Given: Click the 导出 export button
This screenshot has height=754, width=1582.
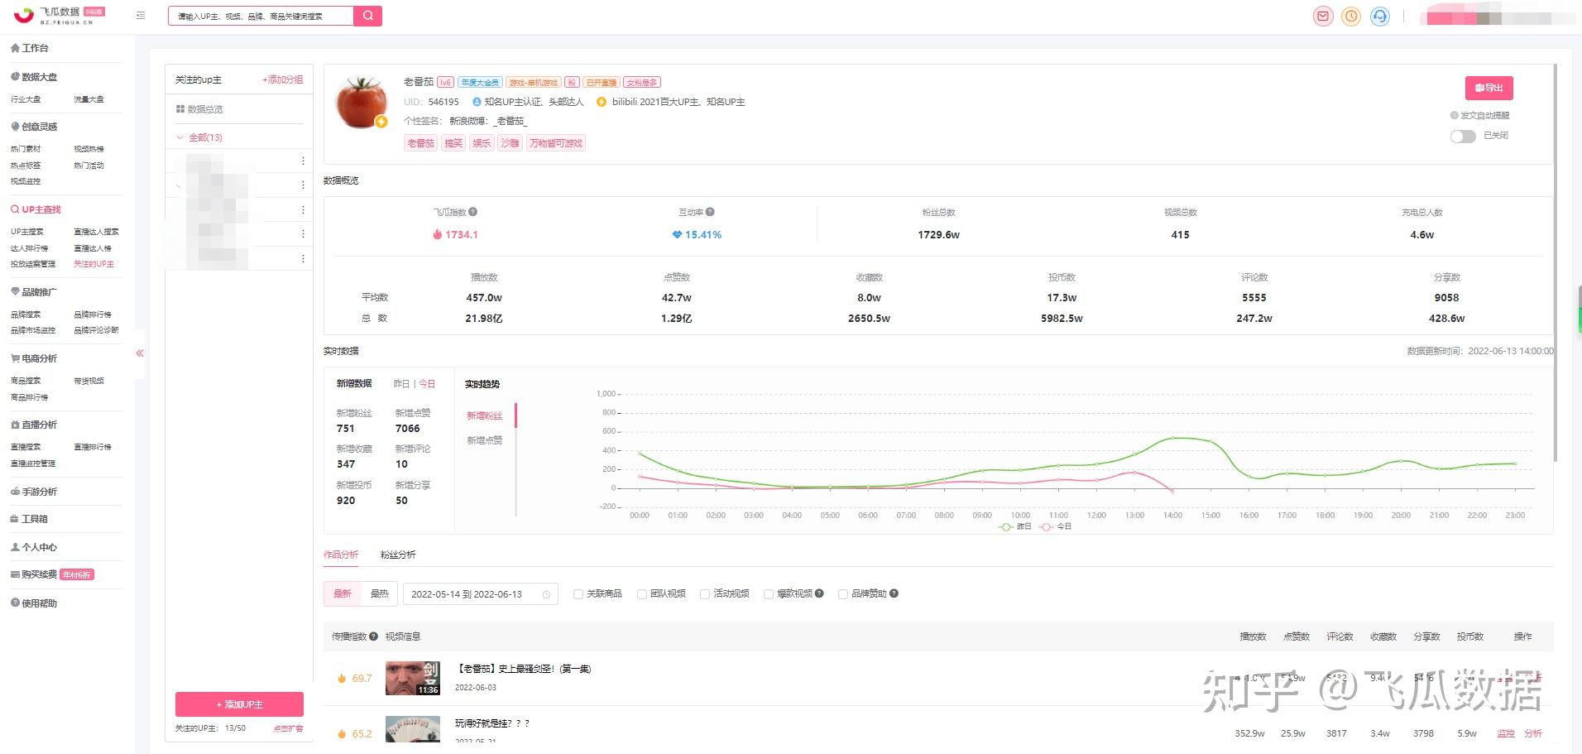Looking at the screenshot, I should pos(1489,88).
